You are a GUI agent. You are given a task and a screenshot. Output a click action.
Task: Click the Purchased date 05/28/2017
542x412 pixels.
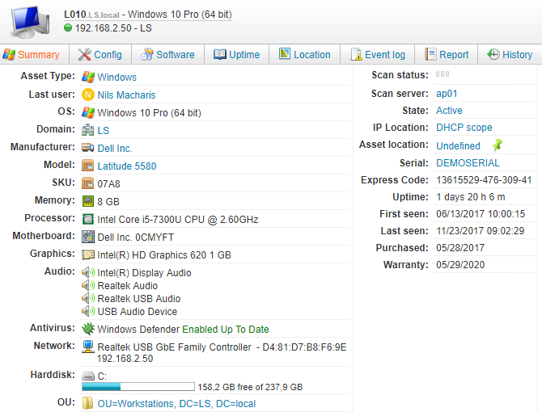point(460,247)
